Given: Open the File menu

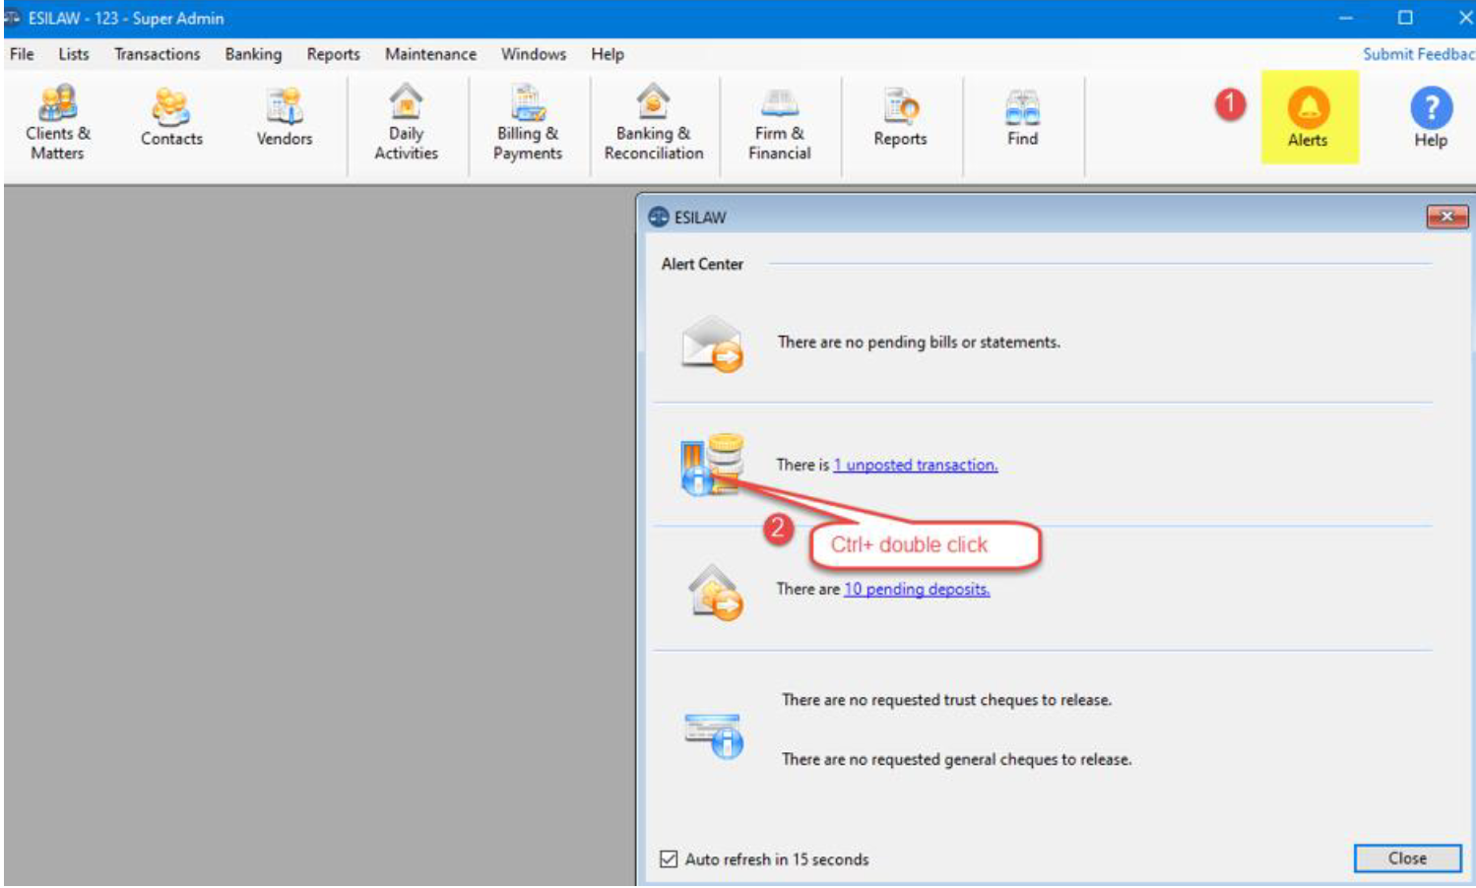Looking at the screenshot, I should click(x=22, y=54).
